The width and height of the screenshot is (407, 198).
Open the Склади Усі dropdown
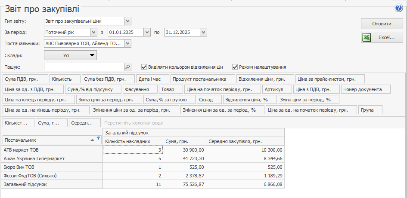click(71, 55)
